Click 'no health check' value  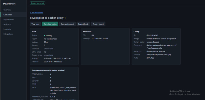click(50, 39)
